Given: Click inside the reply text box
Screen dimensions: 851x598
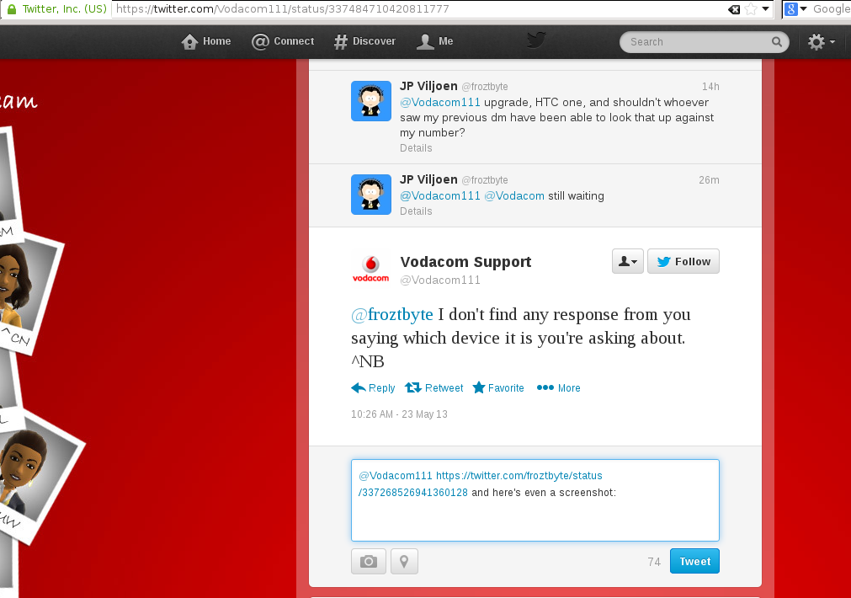Looking at the screenshot, I should pos(535,500).
